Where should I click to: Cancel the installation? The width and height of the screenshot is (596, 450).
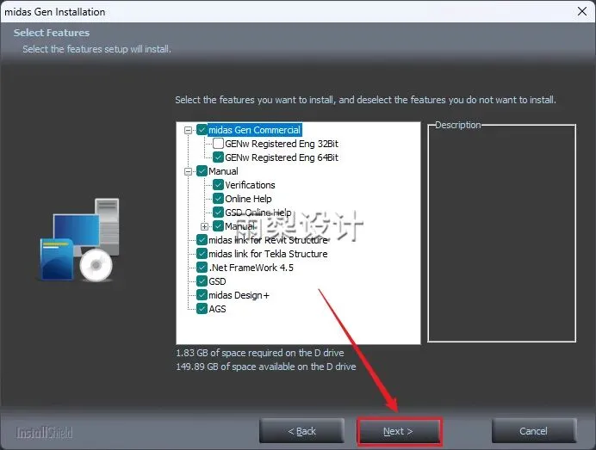(x=534, y=431)
